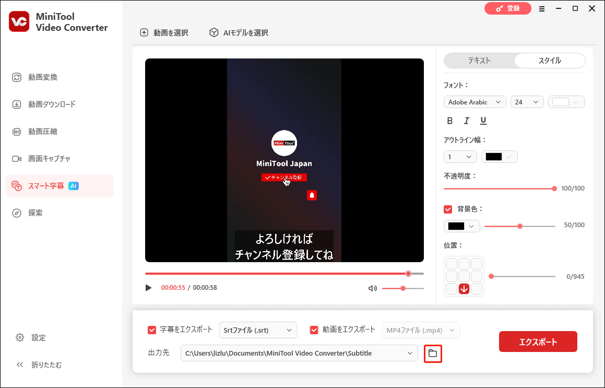Select top-right position grid cell
Image resolution: width=605 pixels, height=388 pixels.
(x=477, y=264)
